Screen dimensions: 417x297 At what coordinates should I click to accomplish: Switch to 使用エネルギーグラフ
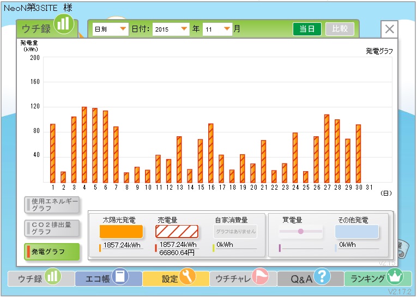tap(52, 205)
